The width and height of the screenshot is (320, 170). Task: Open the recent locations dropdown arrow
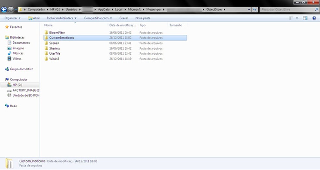tap(16, 9)
